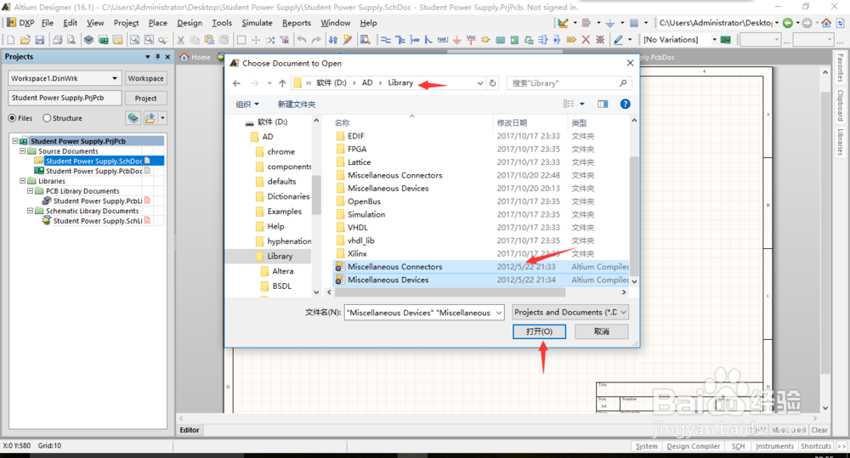Click the blue help icon in dialog
The height and width of the screenshot is (458, 850).
(625, 104)
